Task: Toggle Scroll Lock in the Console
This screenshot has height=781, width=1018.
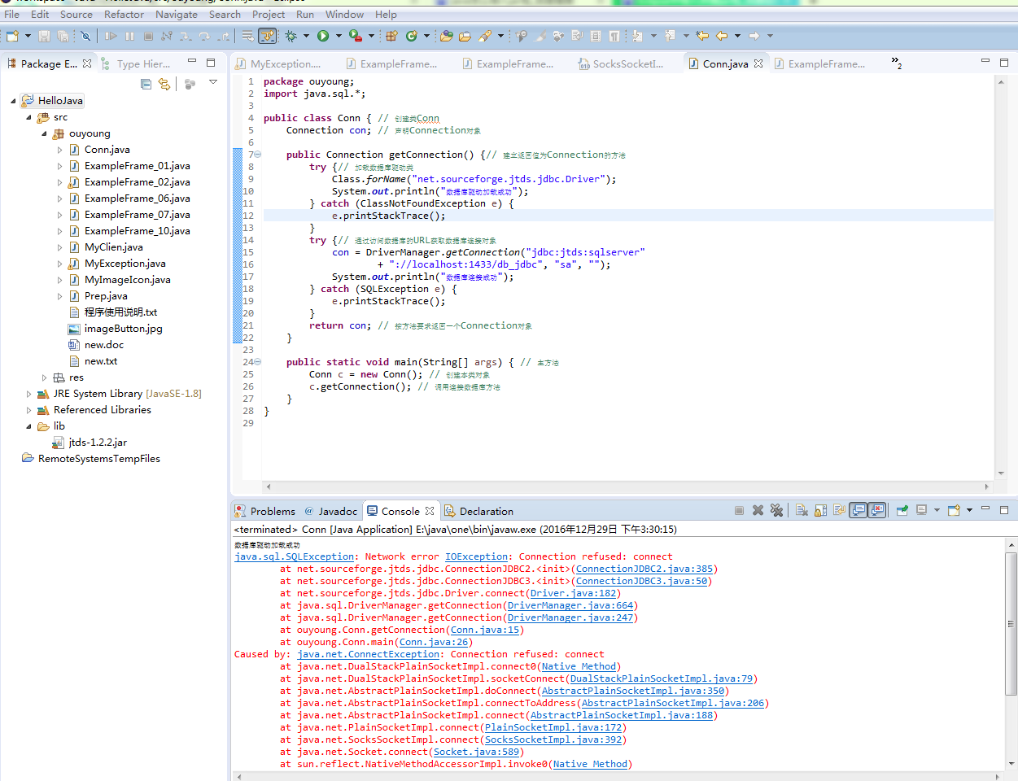Action: [x=820, y=510]
